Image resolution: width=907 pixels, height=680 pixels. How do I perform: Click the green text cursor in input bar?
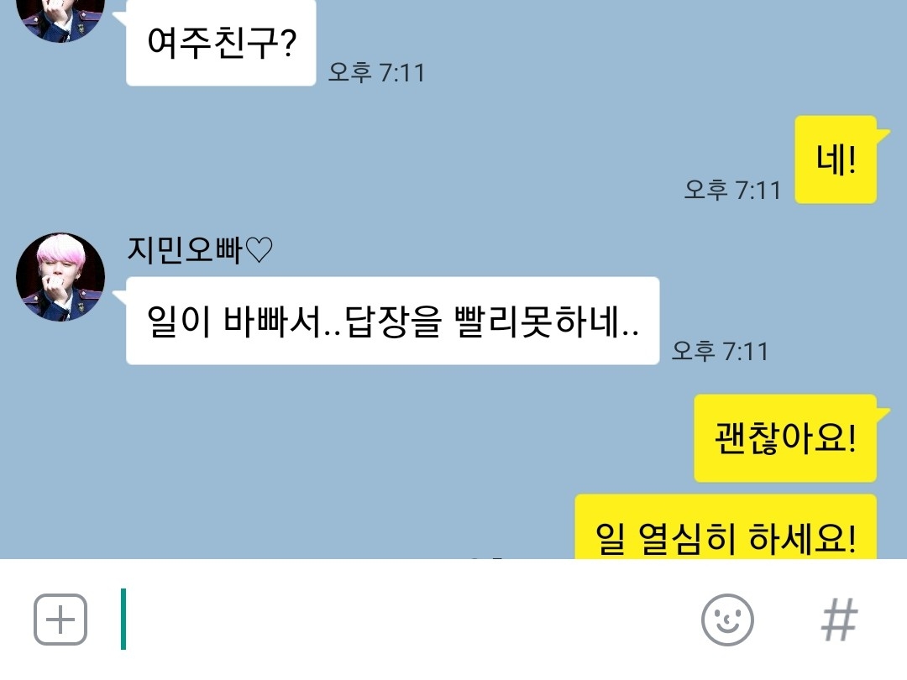pos(123,619)
